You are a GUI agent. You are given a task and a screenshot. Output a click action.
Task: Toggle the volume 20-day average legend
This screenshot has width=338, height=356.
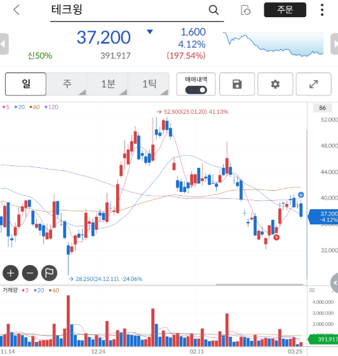39,290
